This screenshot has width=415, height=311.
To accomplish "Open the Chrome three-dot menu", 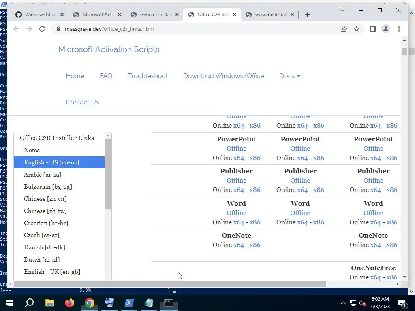I will [x=399, y=29].
